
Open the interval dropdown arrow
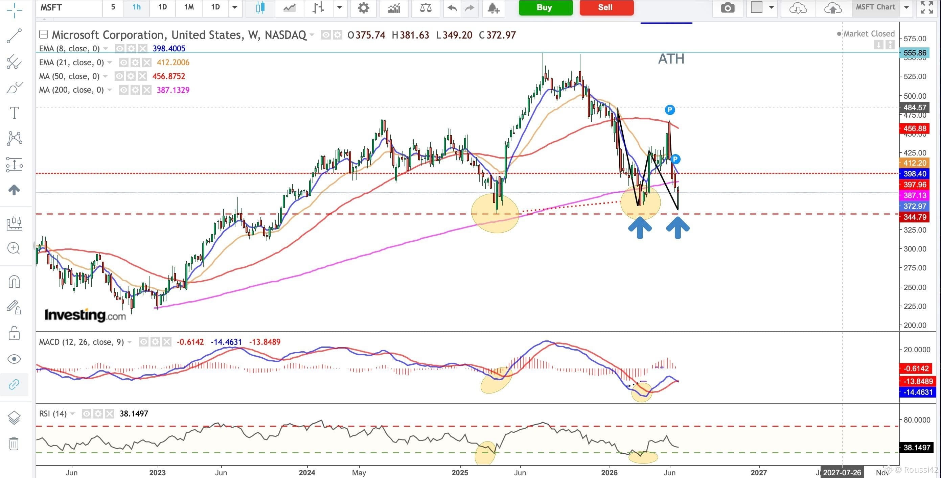tap(235, 7)
